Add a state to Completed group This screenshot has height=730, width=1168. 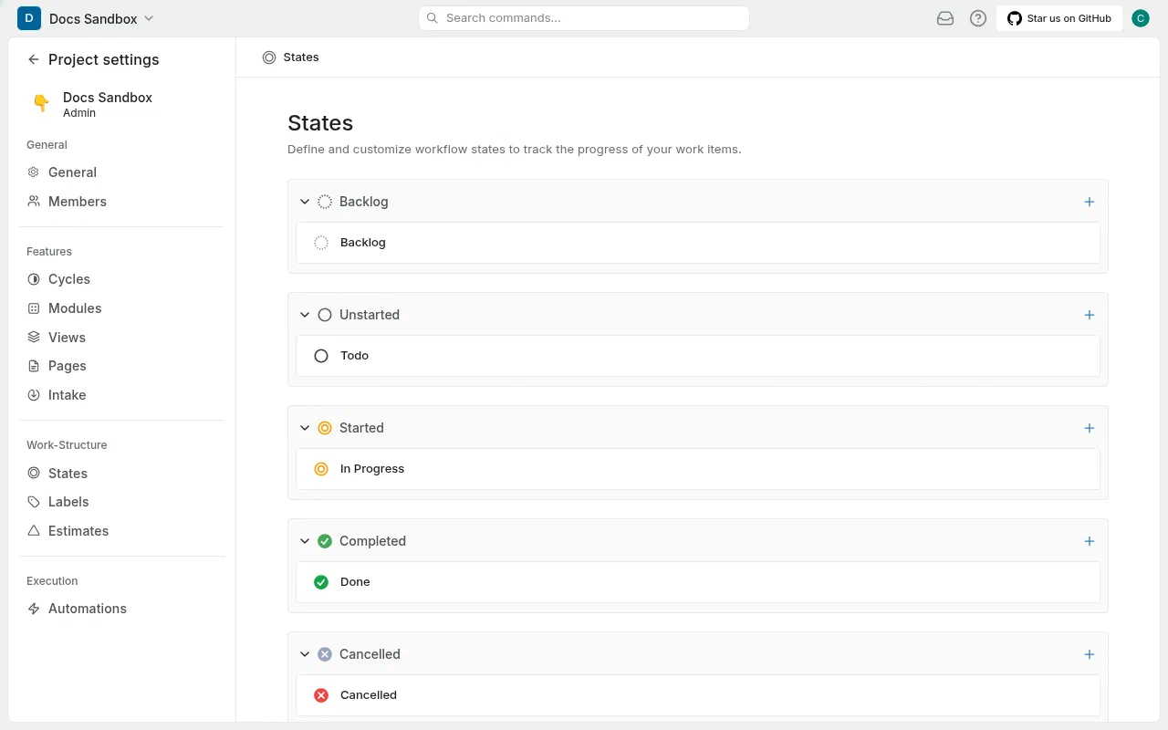coord(1090,541)
